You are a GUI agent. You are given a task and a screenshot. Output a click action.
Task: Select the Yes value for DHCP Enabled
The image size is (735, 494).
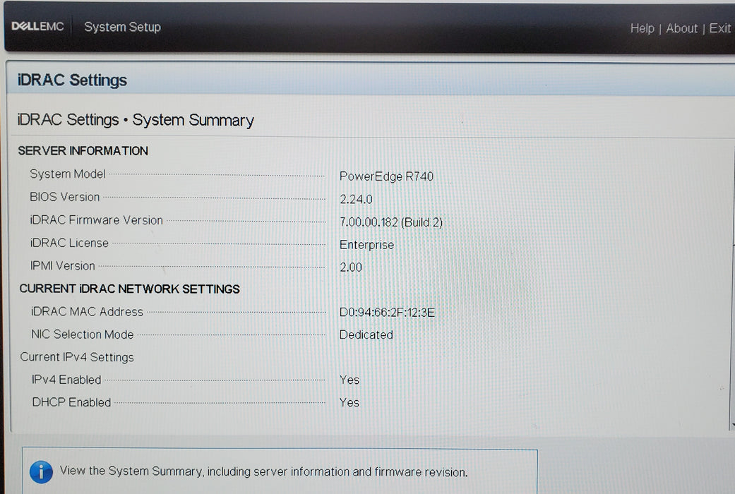349,402
